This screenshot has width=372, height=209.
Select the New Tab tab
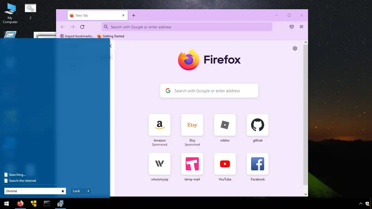point(97,16)
